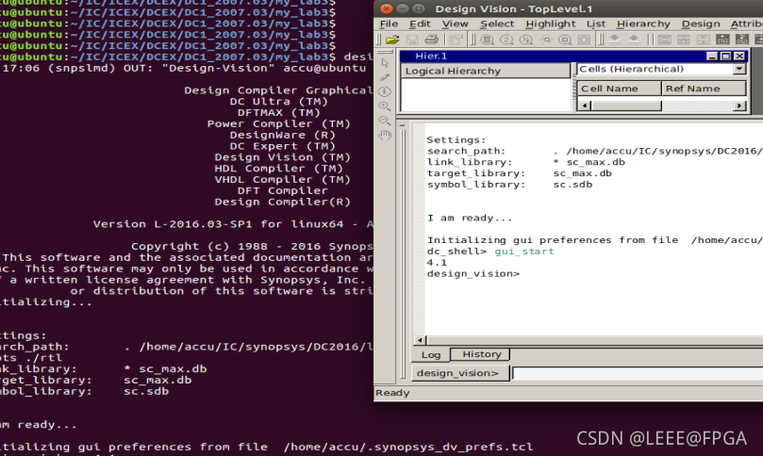
Task: Switch to the History tab
Action: 481,354
